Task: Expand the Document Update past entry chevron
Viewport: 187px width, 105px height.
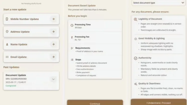Action: tap(53, 79)
